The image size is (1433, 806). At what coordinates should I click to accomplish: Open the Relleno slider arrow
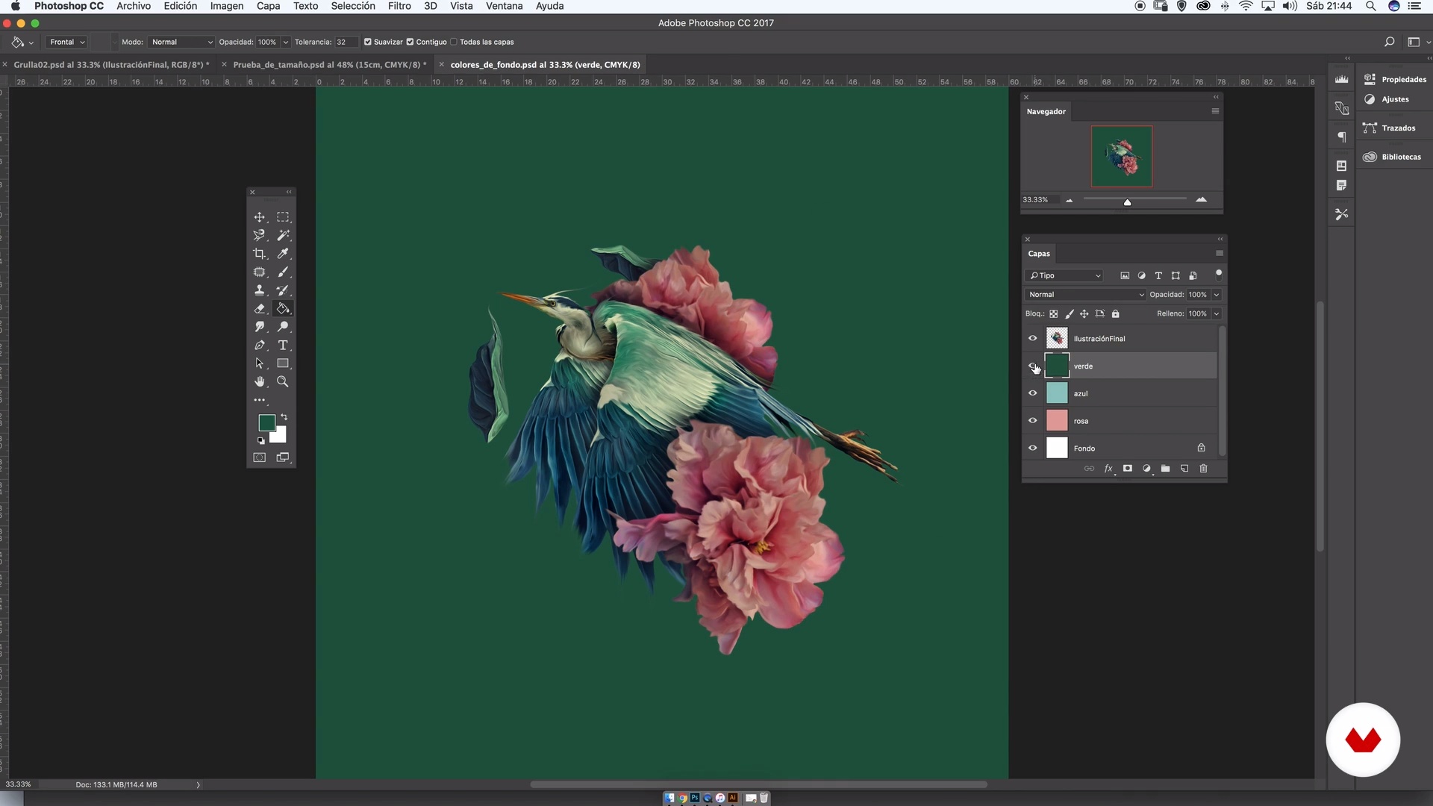(x=1216, y=314)
